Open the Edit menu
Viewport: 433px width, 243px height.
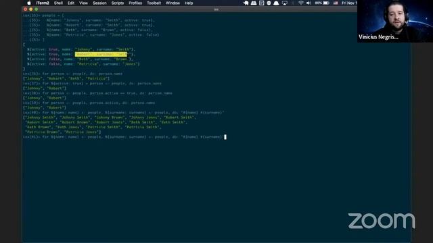[71, 3]
